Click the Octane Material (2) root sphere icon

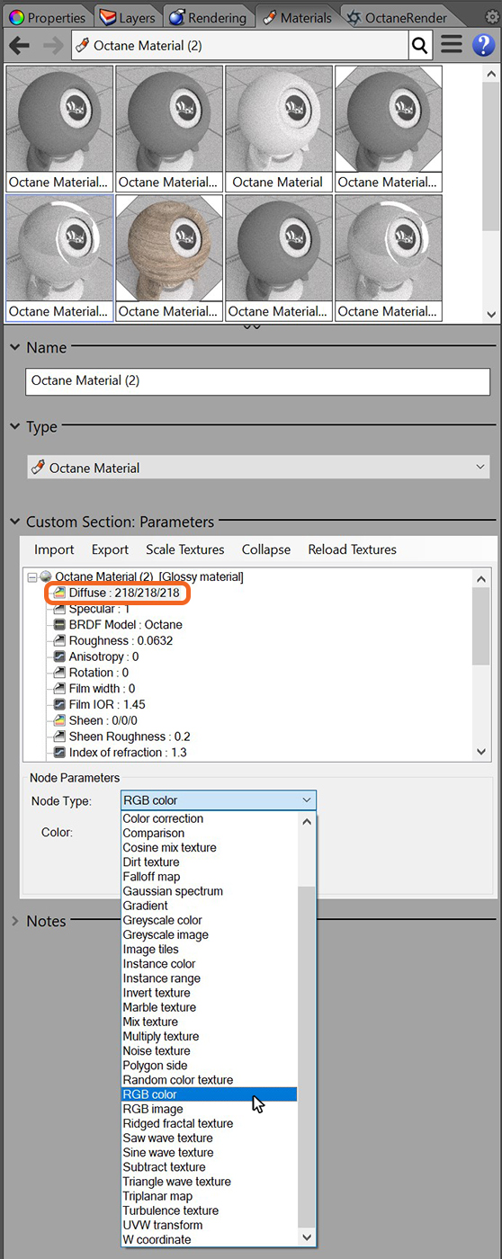[x=46, y=576]
